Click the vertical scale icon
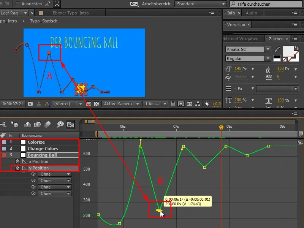304x228 pixels. (x=229, y=100)
